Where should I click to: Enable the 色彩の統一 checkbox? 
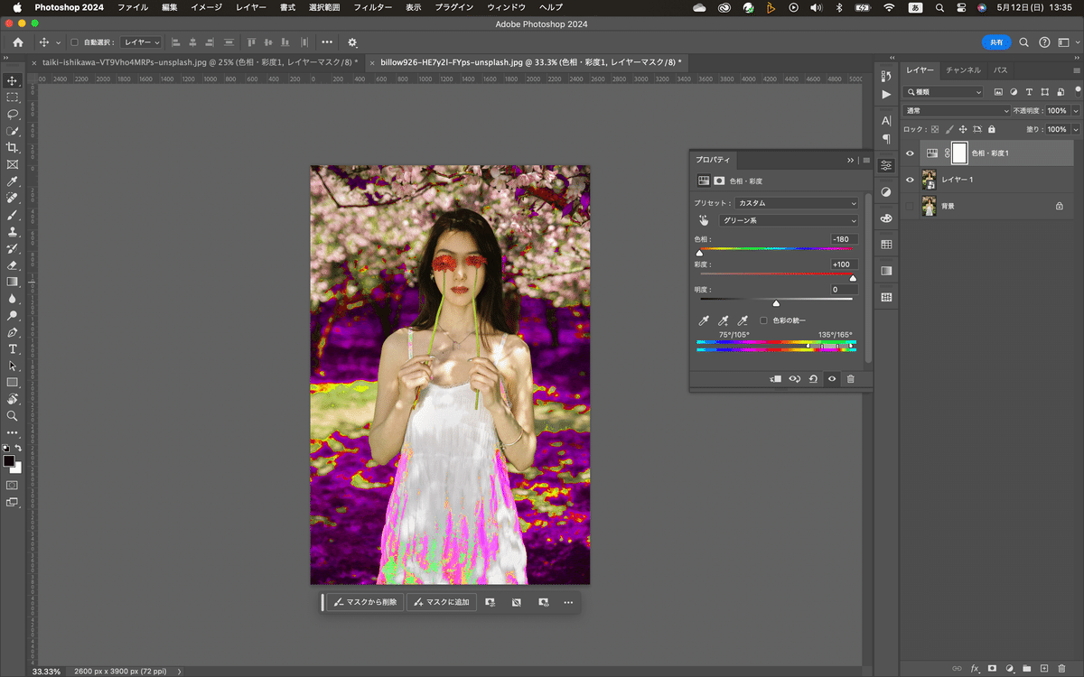coord(763,320)
